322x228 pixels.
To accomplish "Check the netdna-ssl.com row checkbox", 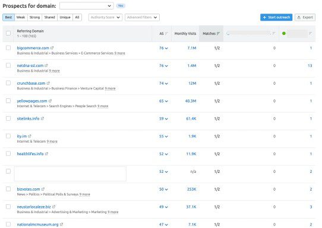I will (8, 65).
